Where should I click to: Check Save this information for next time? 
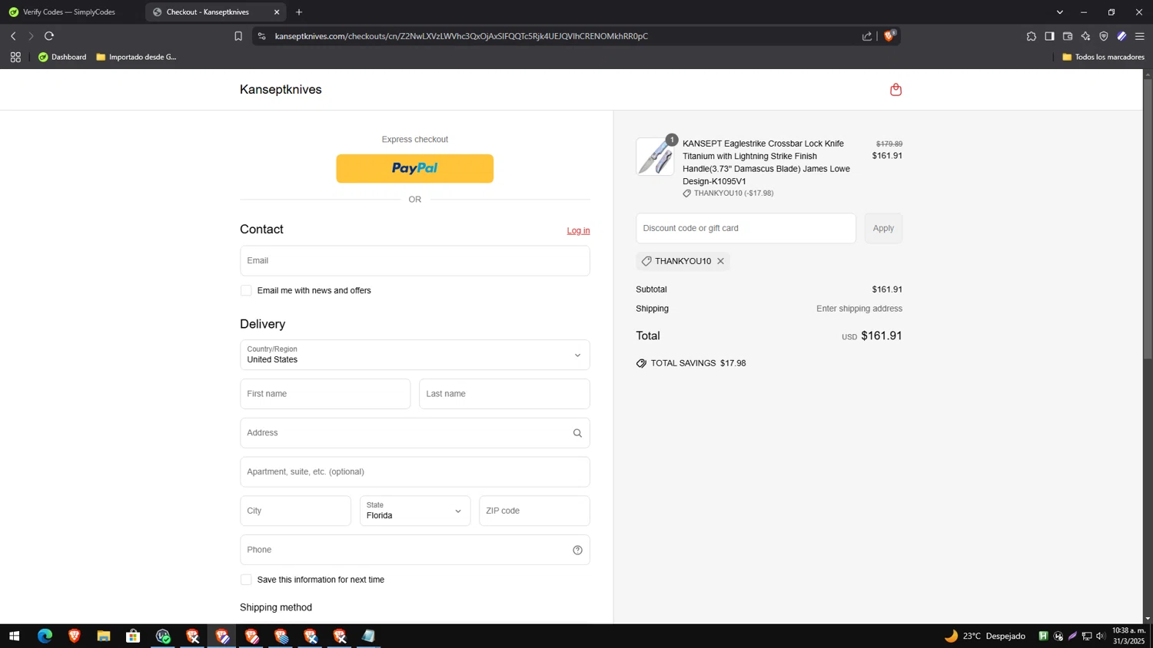(246, 580)
